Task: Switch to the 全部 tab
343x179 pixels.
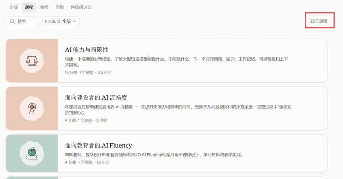Action: [x=13, y=7]
